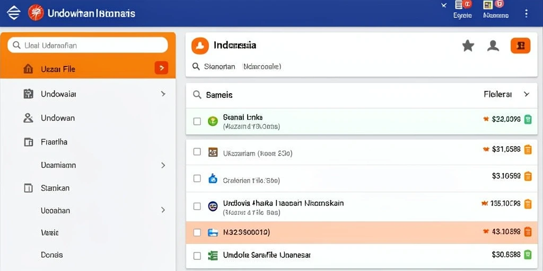Click the brown icon for Ukazariam row
Viewport: 543px width, 271px height.
click(x=213, y=152)
